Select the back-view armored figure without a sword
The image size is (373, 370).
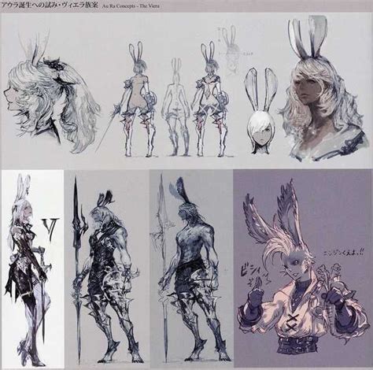(211, 99)
